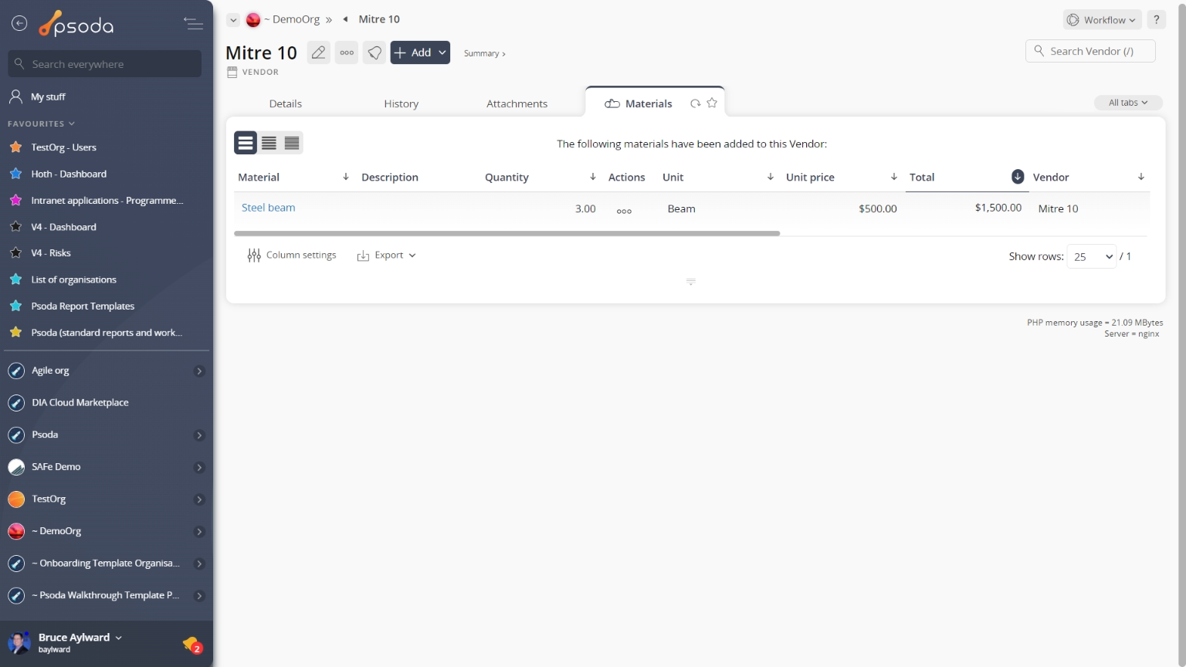The image size is (1186, 667).
Task: Open Steel beam row actions menu
Action: coord(624,210)
